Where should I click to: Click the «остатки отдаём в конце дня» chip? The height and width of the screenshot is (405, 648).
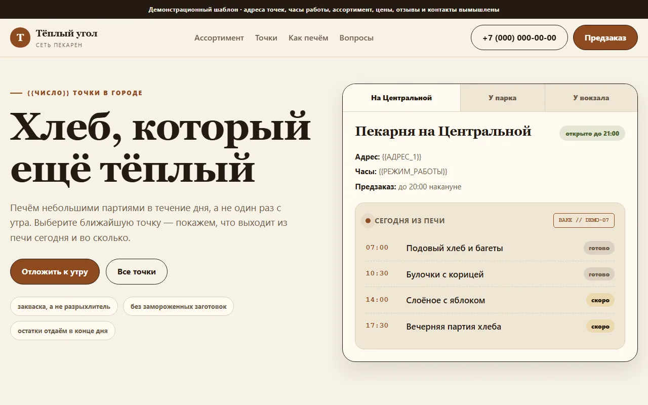click(63, 331)
